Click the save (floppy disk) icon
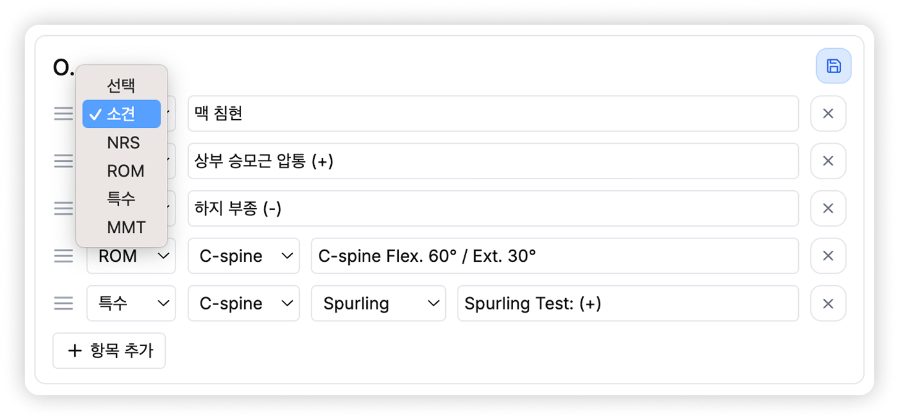This screenshot has height=420, width=899. [x=833, y=66]
